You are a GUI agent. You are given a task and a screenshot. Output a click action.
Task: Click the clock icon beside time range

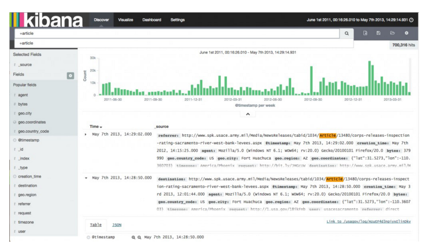pyautogui.click(x=411, y=20)
